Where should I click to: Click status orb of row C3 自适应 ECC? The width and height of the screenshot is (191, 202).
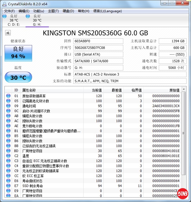click(x=8, y=161)
